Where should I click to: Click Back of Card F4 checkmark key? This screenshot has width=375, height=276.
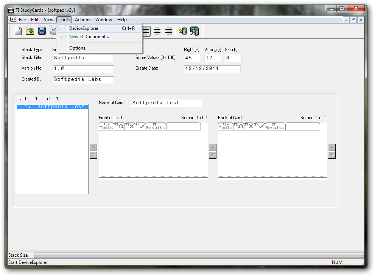tap(260, 126)
